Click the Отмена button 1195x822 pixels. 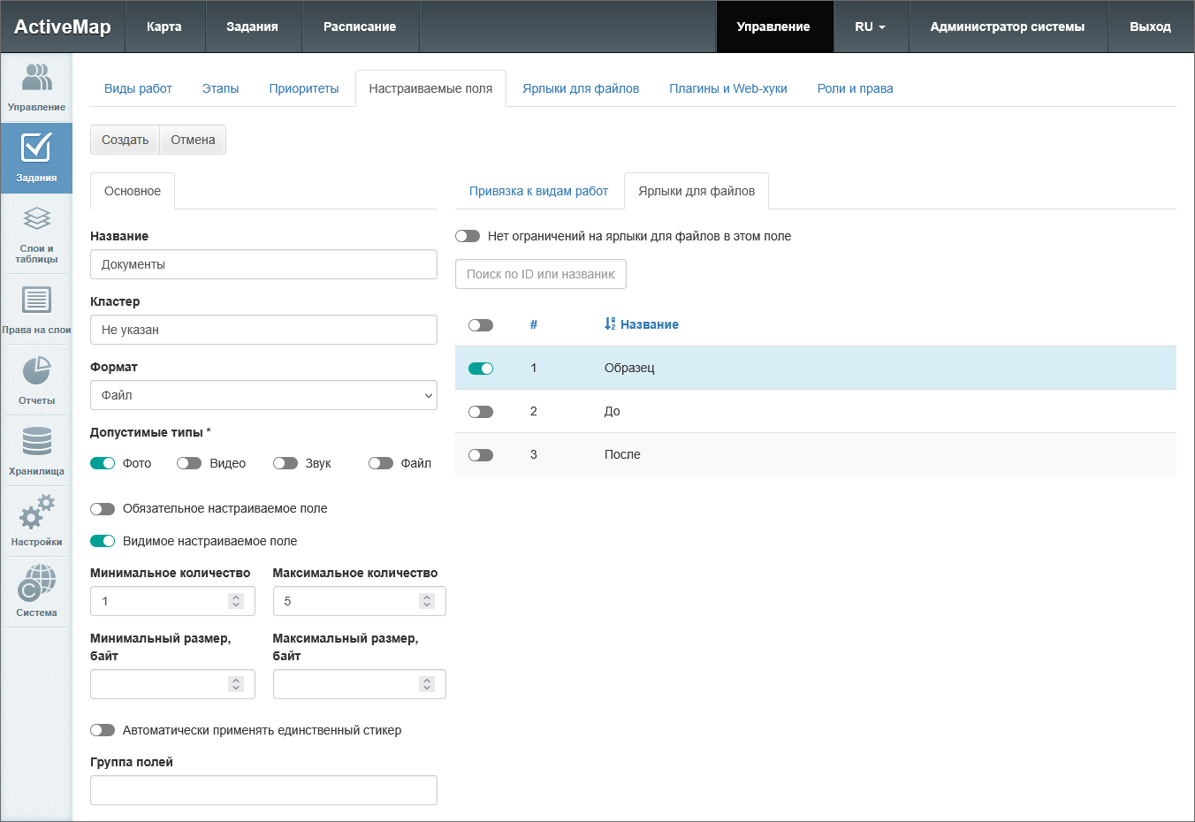tap(193, 140)
